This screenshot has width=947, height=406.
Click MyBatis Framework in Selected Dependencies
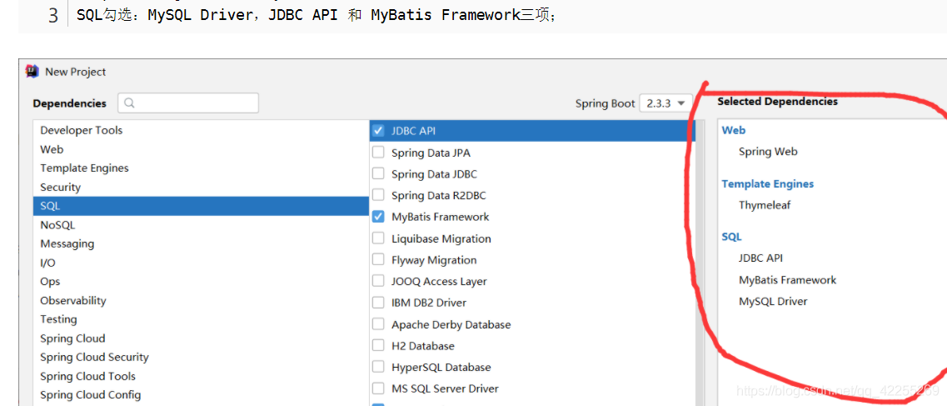pyautogui.click(x=788, y=280)
